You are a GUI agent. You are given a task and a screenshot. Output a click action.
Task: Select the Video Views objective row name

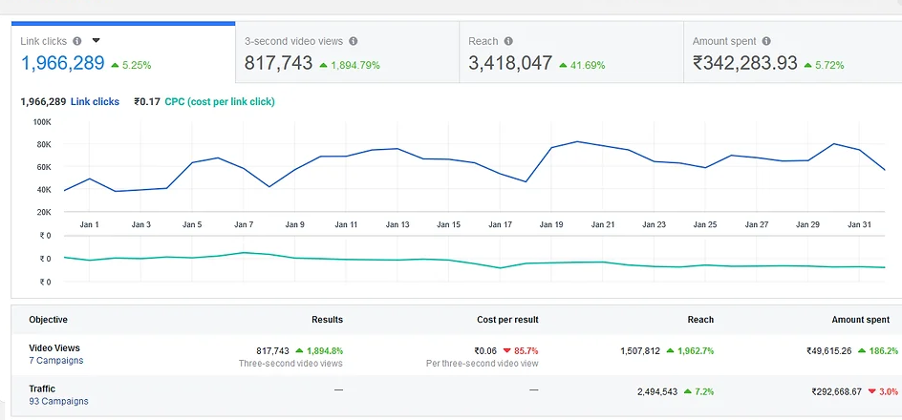[54, 348]
